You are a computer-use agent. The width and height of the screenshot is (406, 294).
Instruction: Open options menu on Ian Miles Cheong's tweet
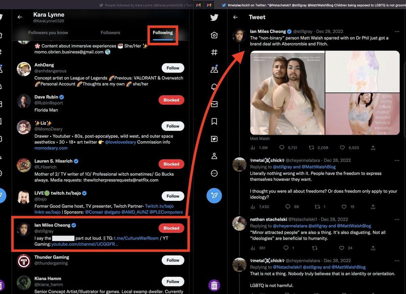pos(397,31)
